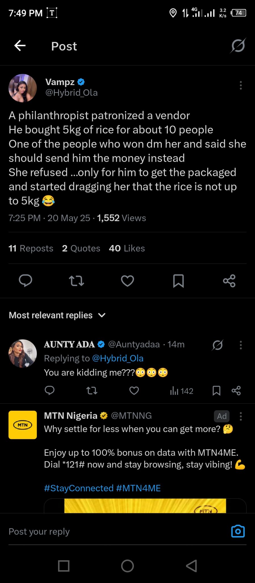Open the #StayConnected hashtag
Image resolution: width=255 pixels, height=583 pixels.
pos(79,488)
